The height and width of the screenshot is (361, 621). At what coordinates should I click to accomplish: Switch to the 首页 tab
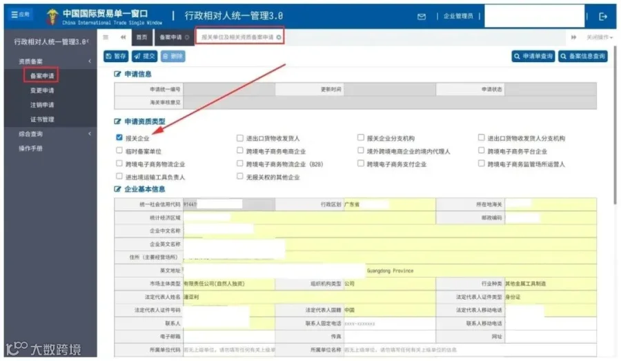coord(141,37)
